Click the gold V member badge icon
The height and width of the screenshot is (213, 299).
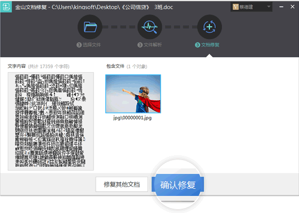236,7
